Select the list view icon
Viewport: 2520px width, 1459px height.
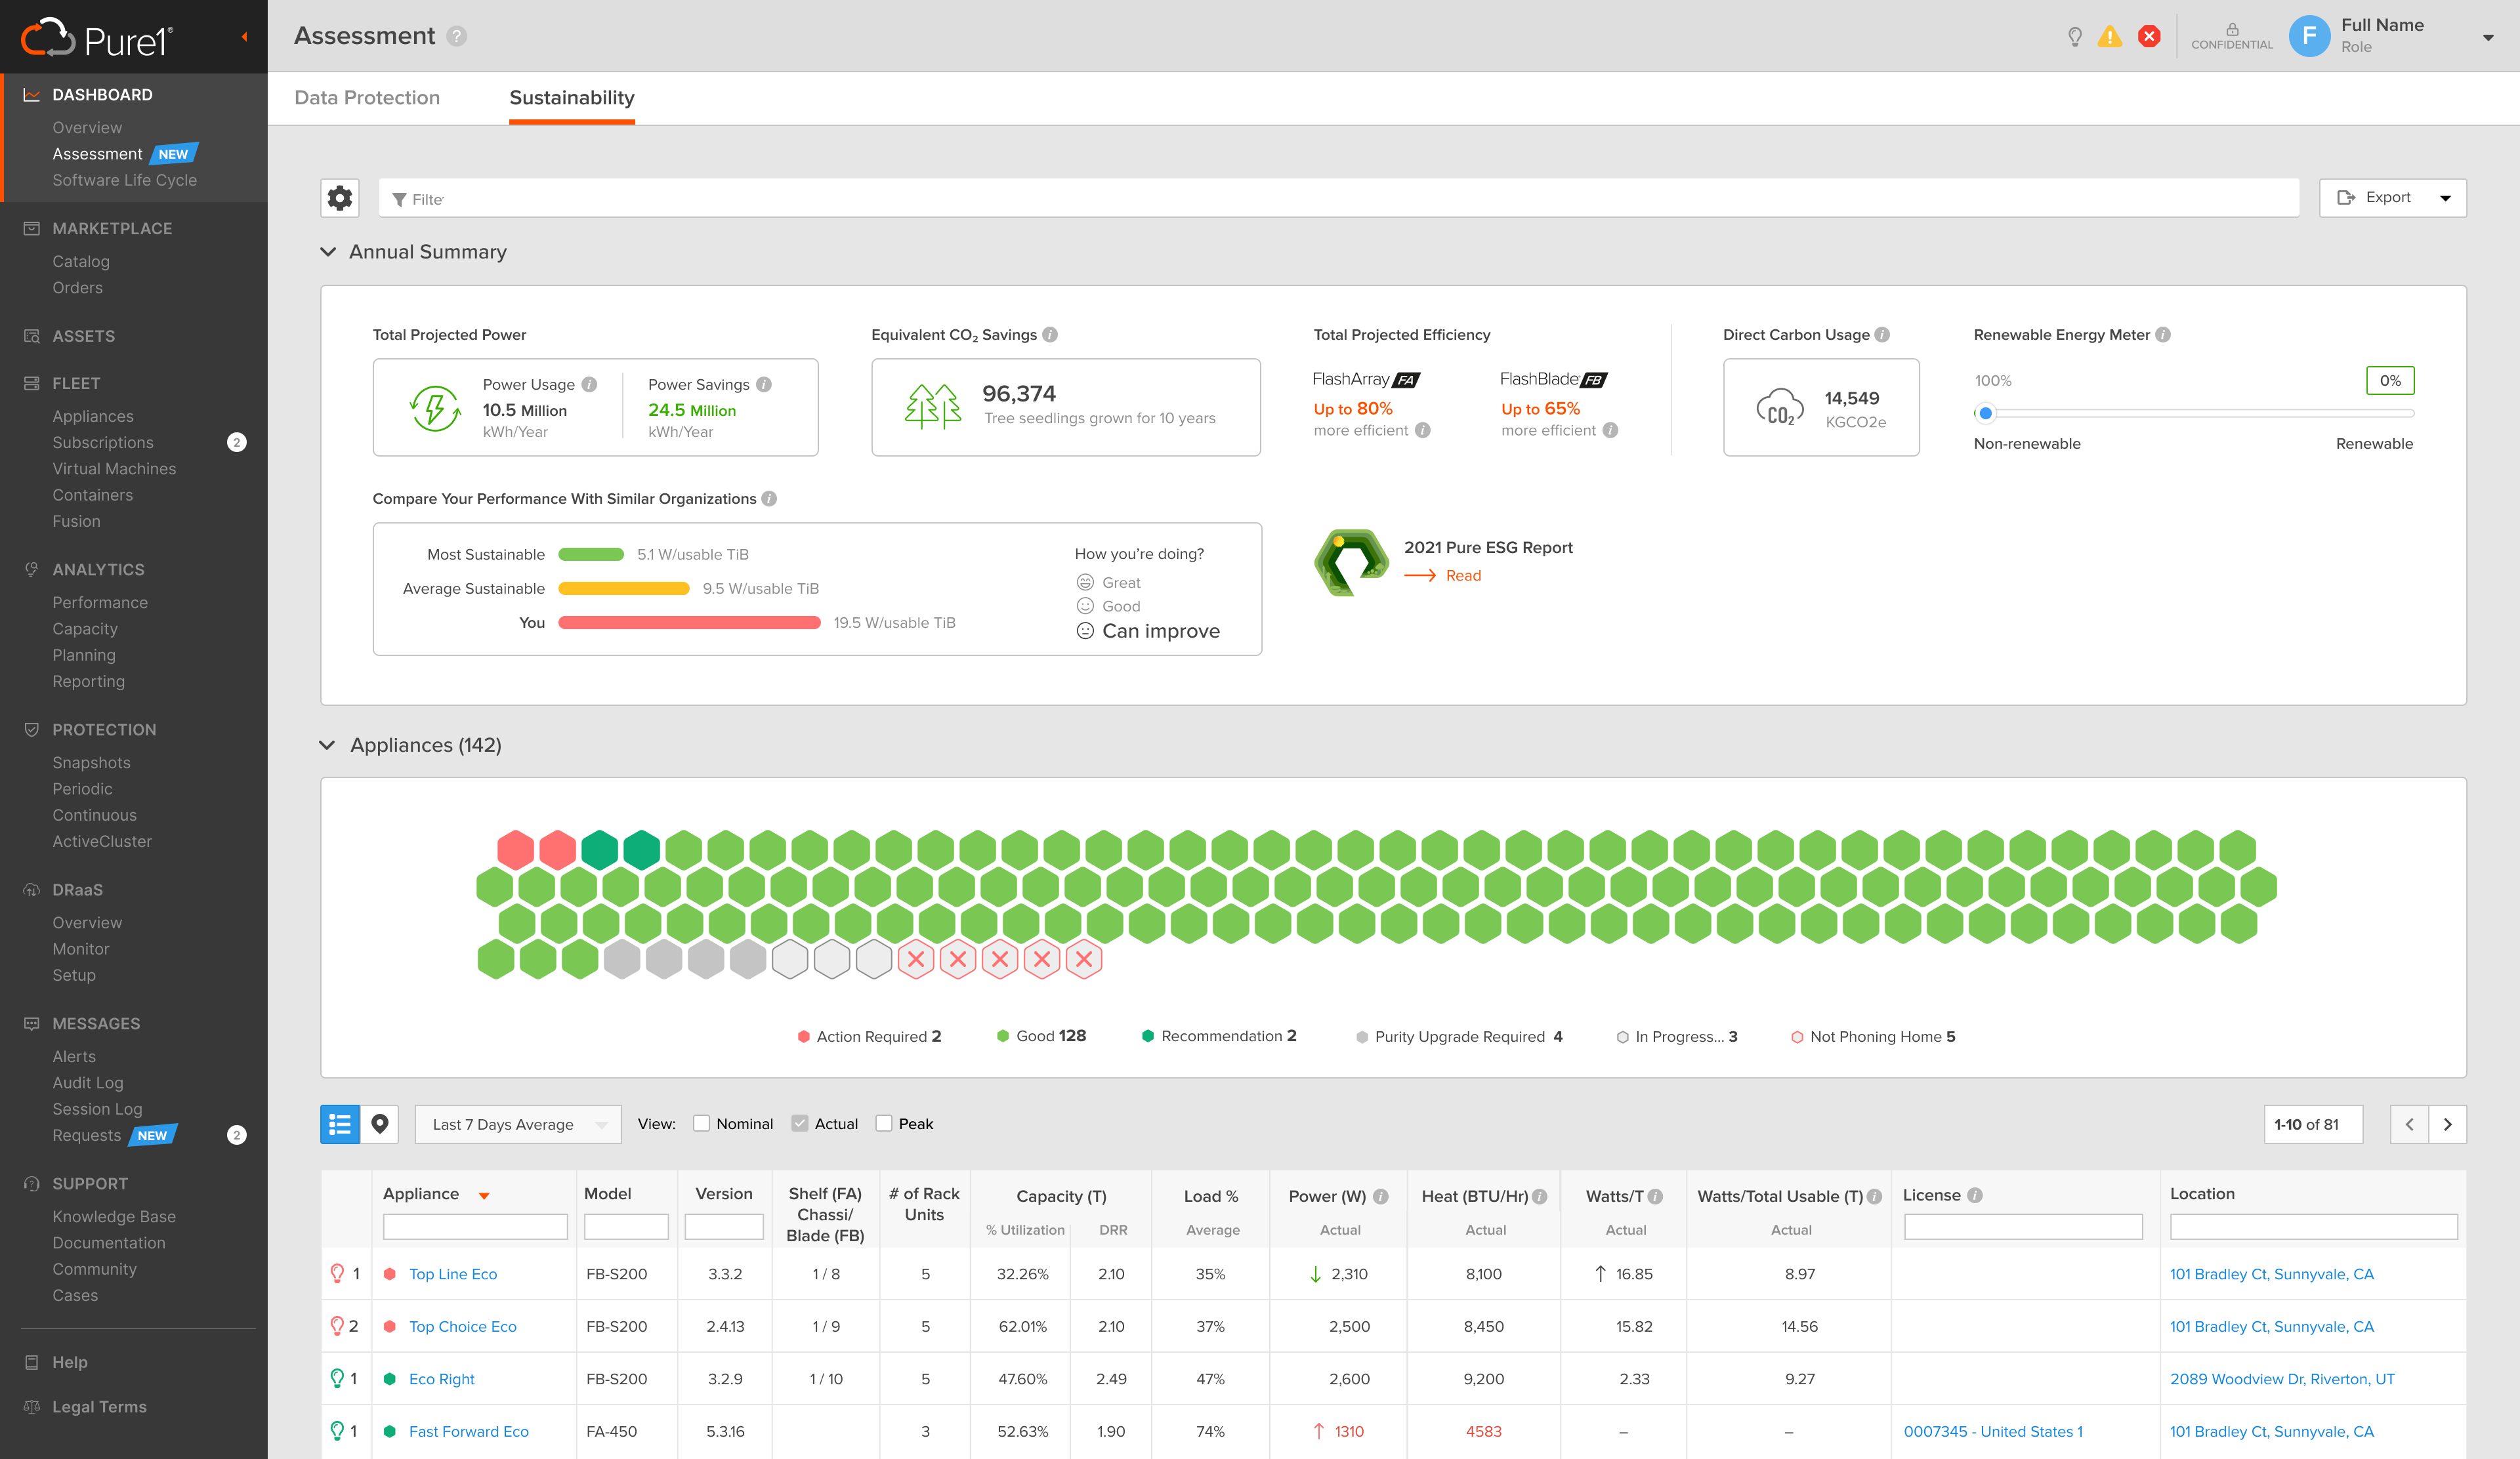click(x=340, y=1124)
